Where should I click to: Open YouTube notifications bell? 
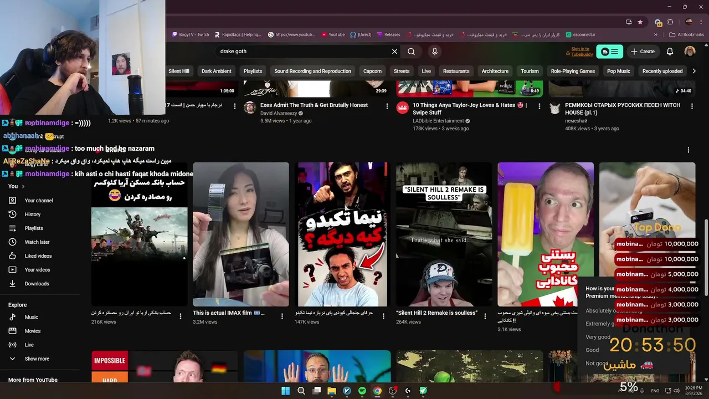[670, 52]
